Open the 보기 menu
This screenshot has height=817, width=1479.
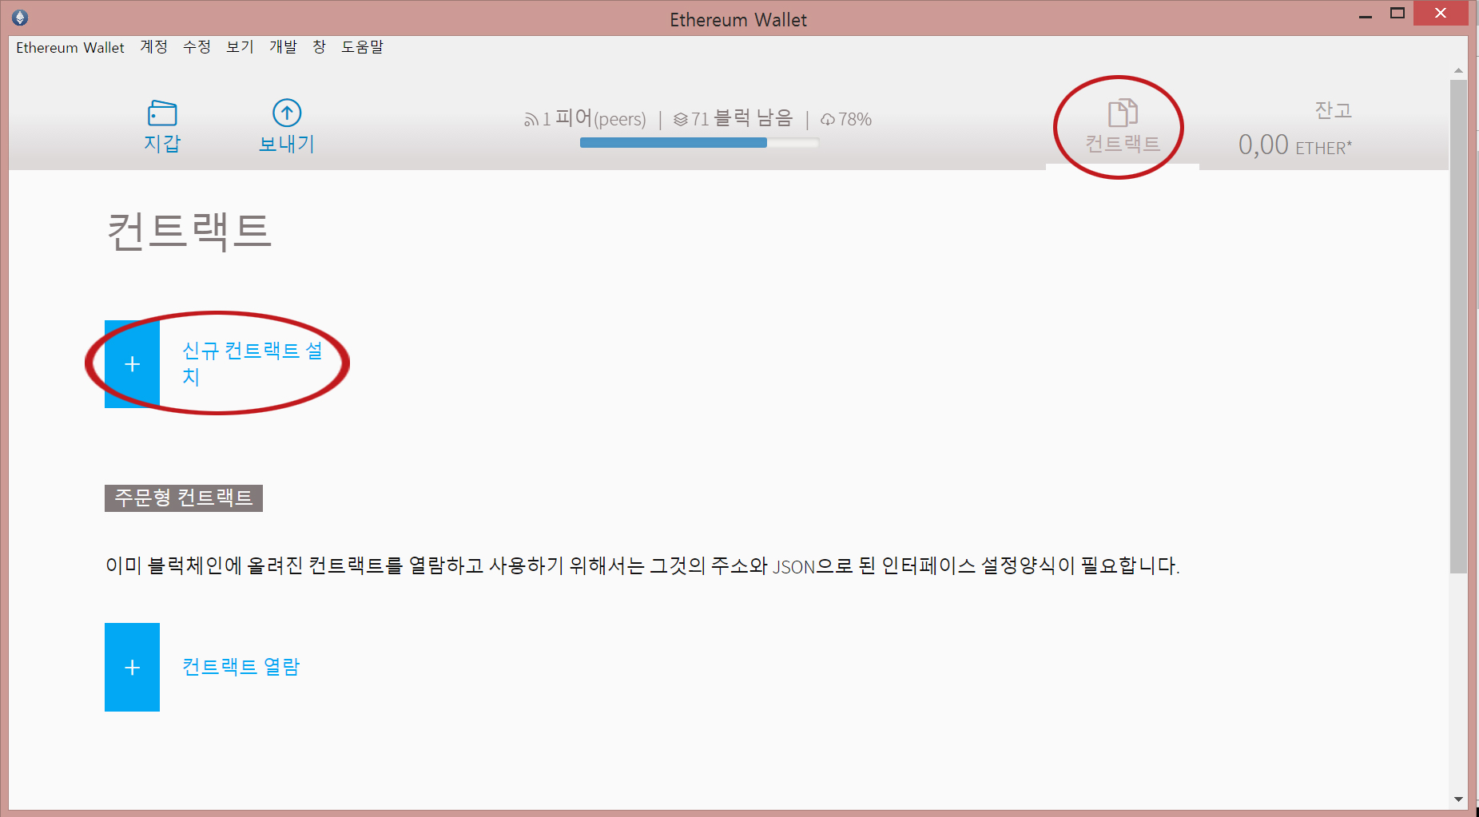click(239, 47)
